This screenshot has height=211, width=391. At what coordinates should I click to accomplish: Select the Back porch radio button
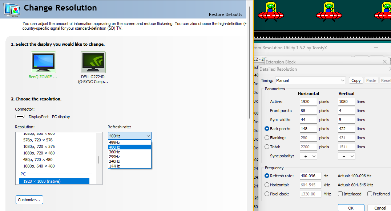(267, 129)
